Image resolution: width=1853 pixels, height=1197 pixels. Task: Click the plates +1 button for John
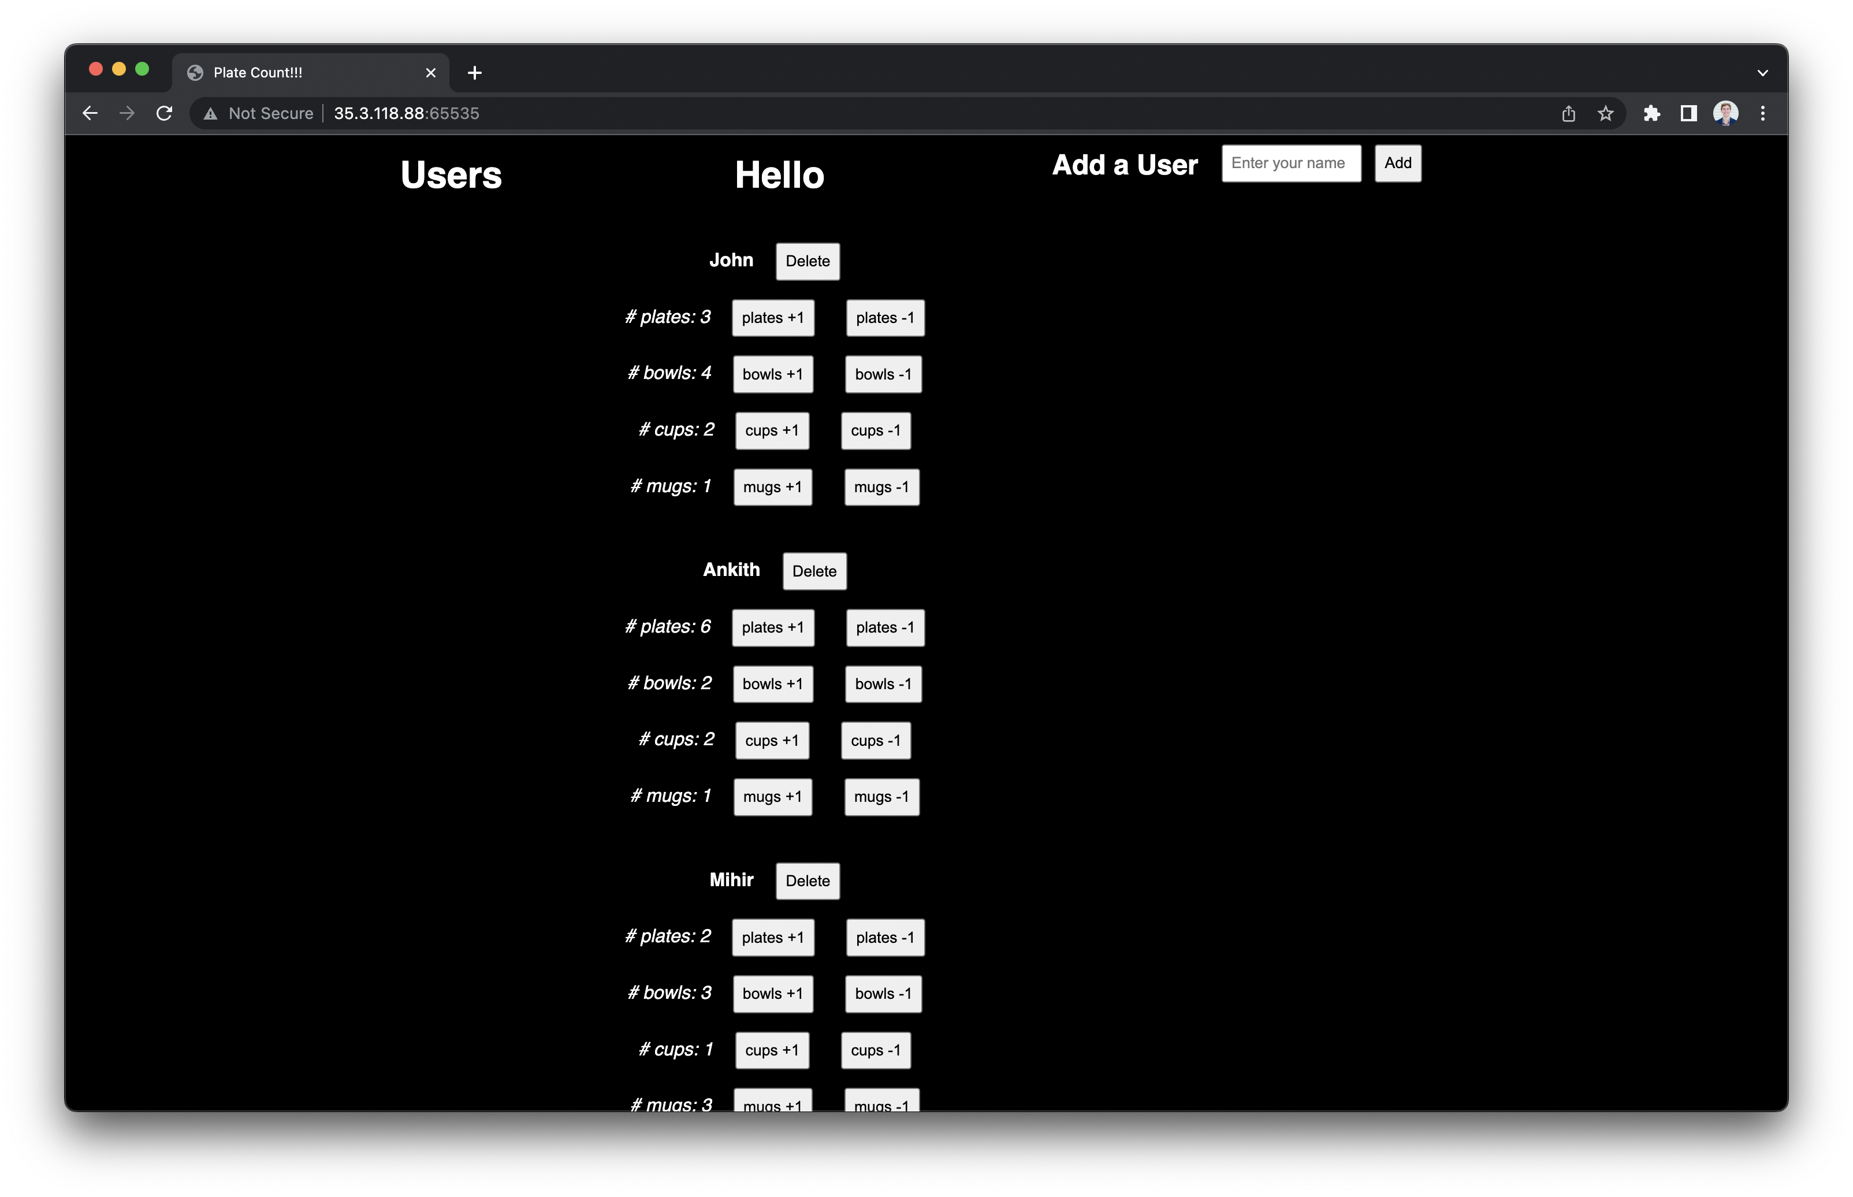click(771, 316)
